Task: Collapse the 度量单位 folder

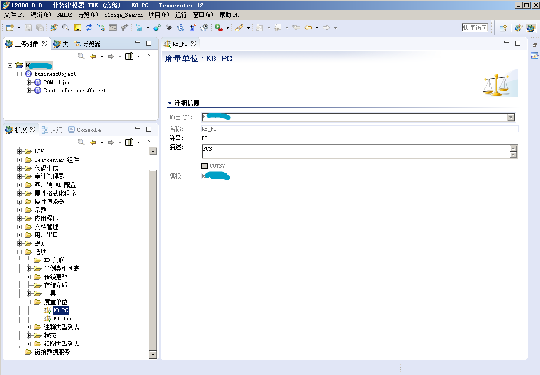Action: (x=29, y=302)
